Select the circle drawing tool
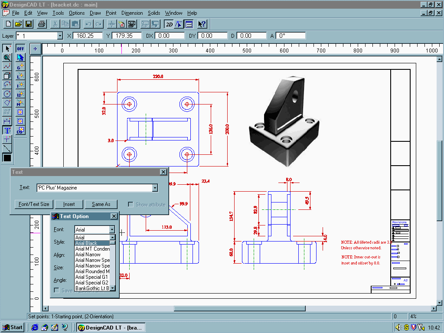This screenshot has height=333, width=444. pos(7,94)
